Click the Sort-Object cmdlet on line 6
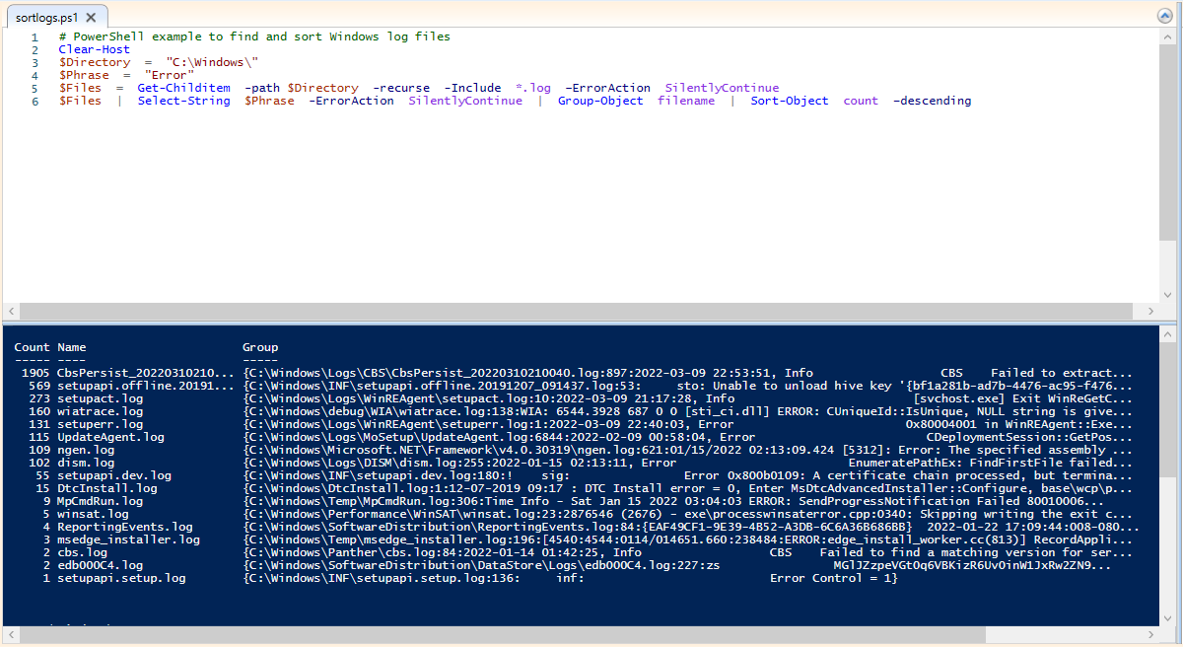1183x647 pixels. pyautogui.click(x=789, y=100)
